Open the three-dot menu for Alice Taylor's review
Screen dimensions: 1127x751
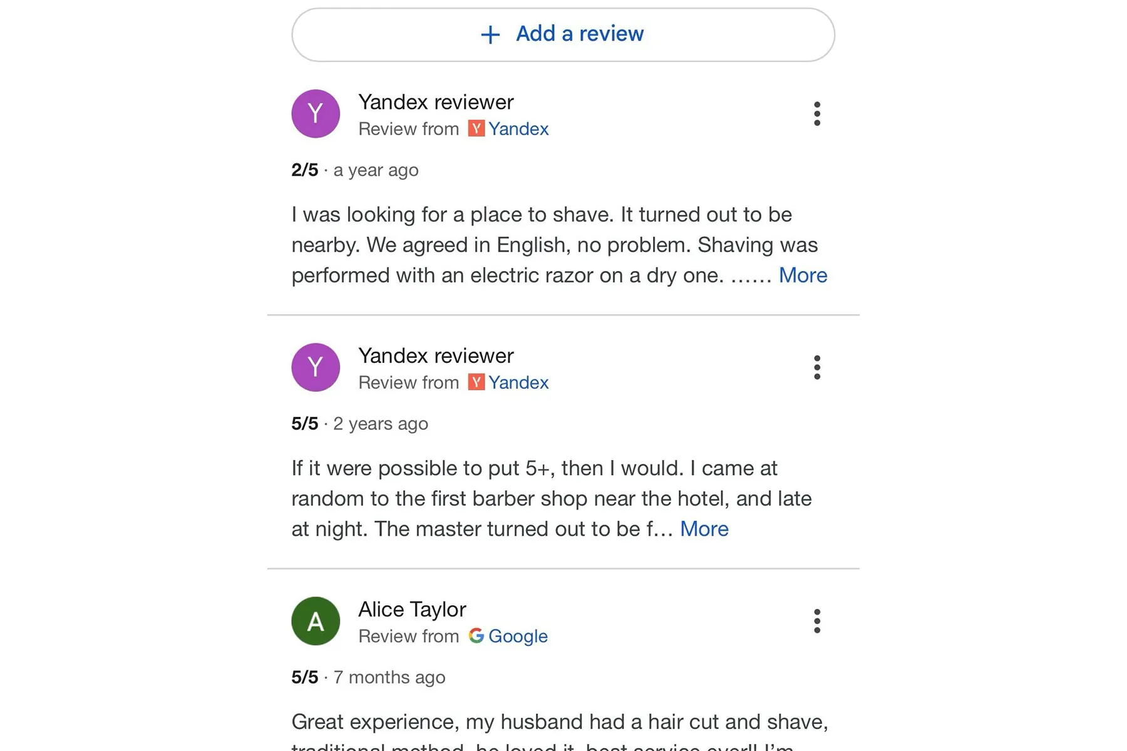click(x=816, y=621)
